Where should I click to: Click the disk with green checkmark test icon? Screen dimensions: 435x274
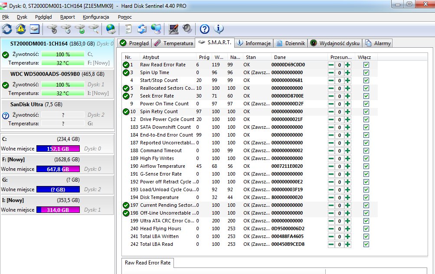coord(80,29)
